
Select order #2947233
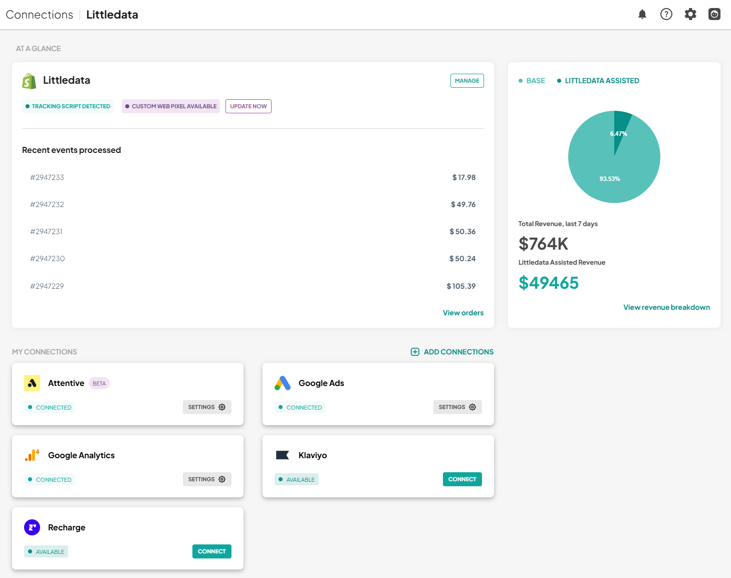click(47, 177)
